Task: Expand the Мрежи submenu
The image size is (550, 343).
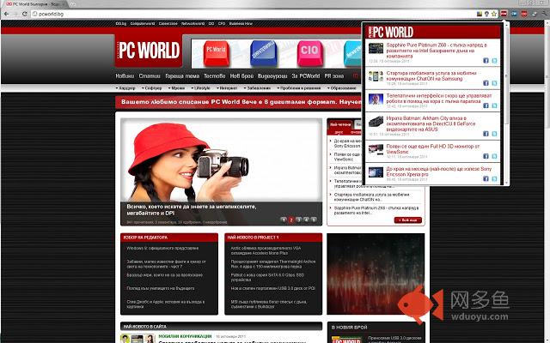Action: [176, 88]
